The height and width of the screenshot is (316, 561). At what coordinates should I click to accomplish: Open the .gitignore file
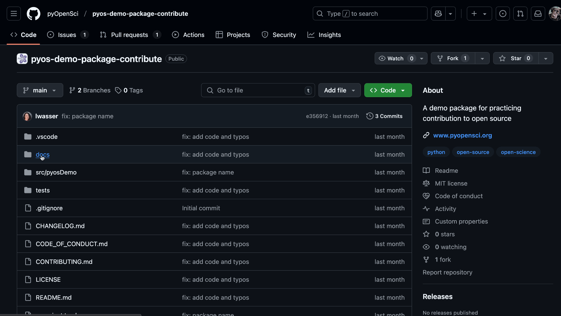click(x=49, y=208)
